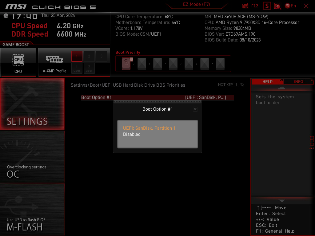The width and height of the screenshot is (315, 236).
Task: Open the M-FLASH BIOS flashing section
Action: [32, 209]
